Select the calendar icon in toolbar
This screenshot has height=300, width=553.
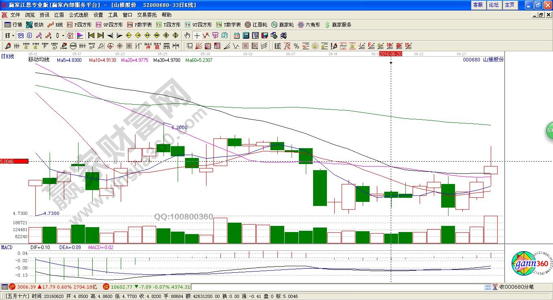(x=237, y=35)
